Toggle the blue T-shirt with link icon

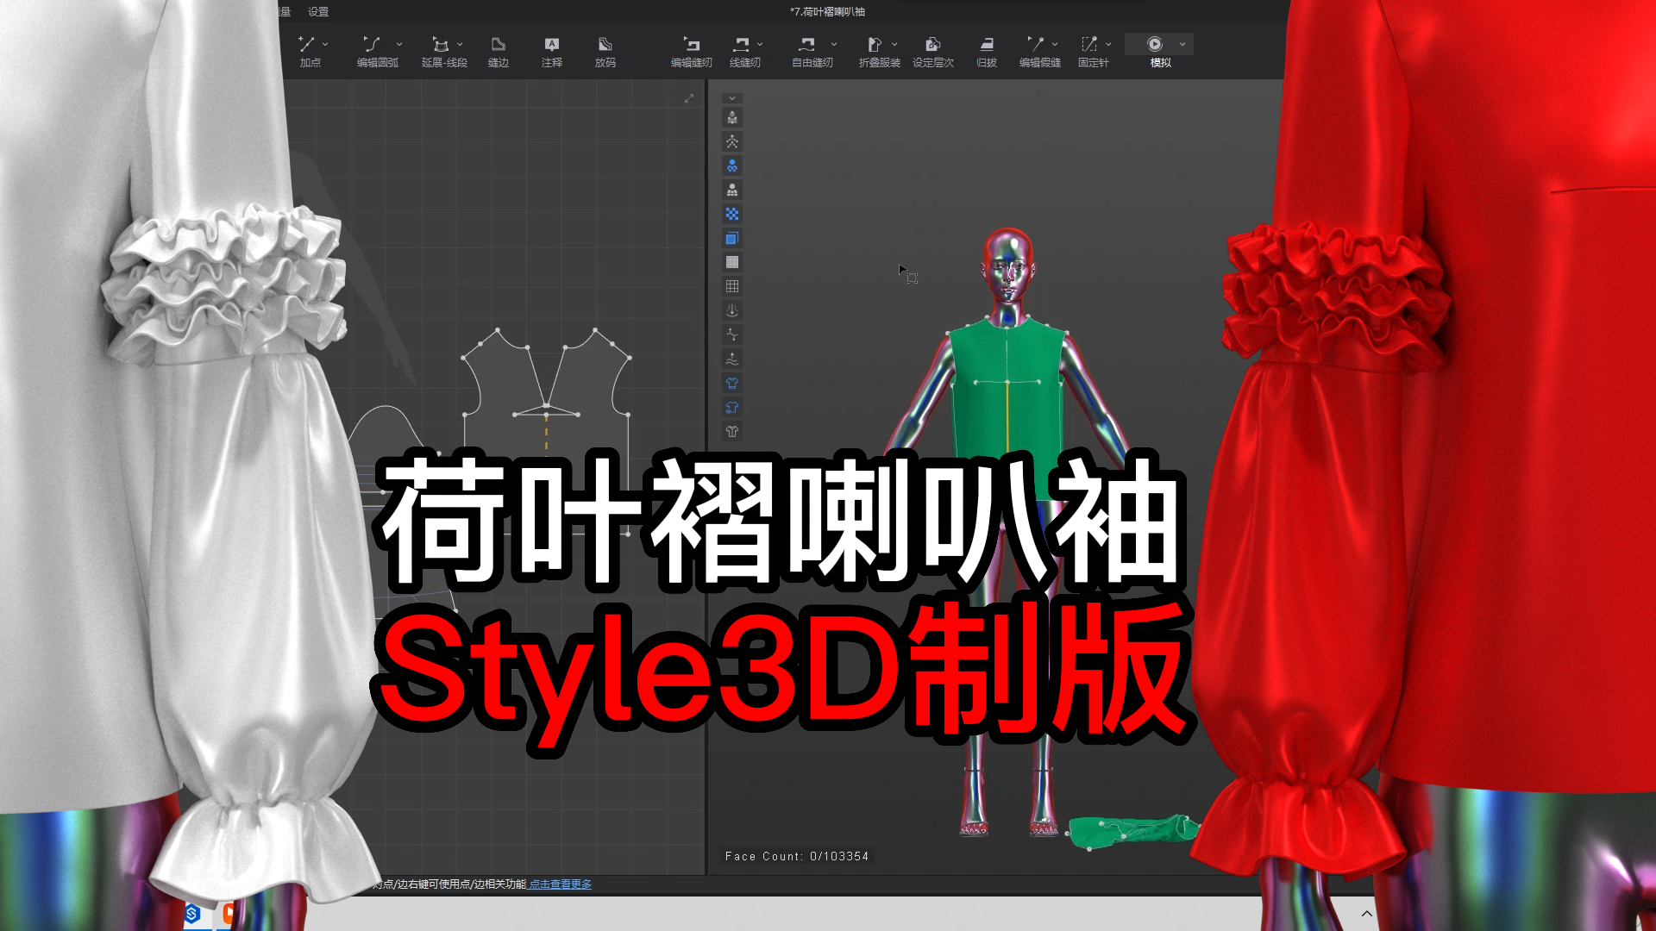pos(732,407)
